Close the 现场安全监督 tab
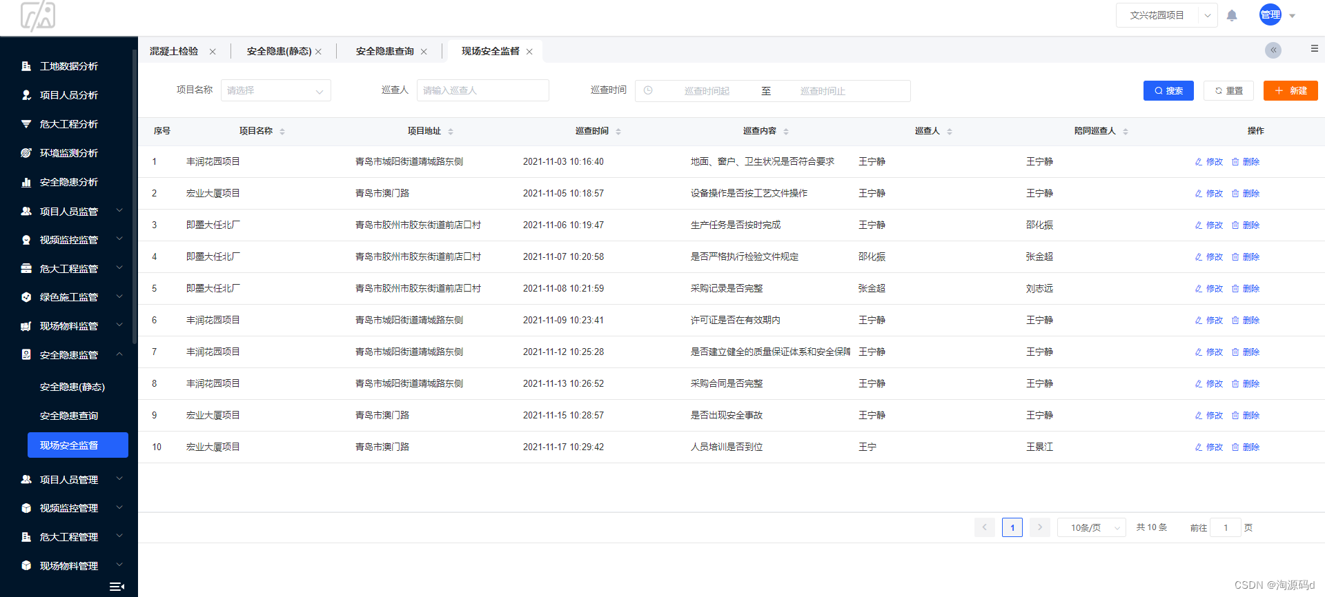 tap(529, 52)
